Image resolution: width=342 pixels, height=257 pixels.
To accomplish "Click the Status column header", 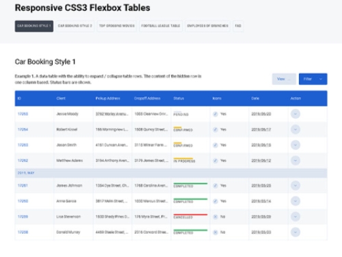I will [179, 99].
